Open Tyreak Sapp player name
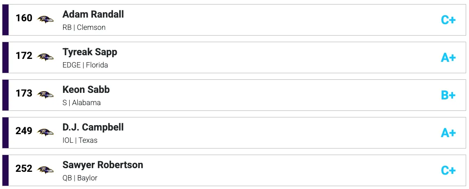The width and height of the screenshot is (469, 189). point(90,52)
